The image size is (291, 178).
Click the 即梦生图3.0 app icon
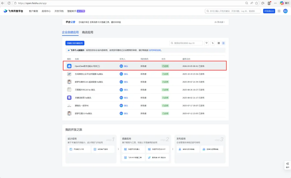[x=69, y=113]
